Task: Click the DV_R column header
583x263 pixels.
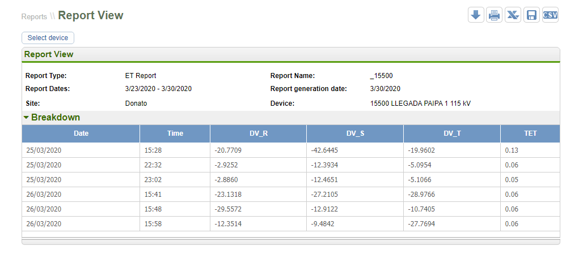Action: (x=258, y=133)
